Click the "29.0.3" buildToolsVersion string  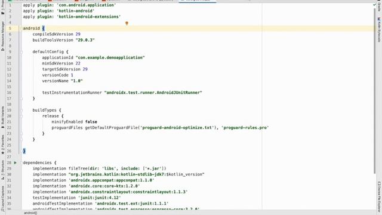coord(85,40)
